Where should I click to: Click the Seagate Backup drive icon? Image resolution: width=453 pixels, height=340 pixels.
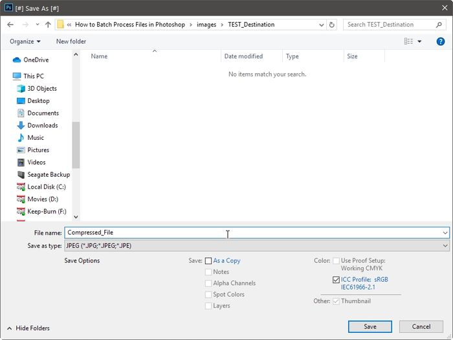click(x=21, y=175)
